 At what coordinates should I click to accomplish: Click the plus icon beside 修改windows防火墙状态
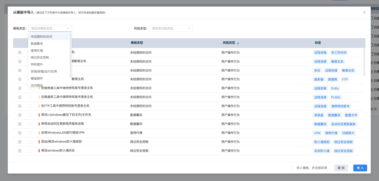click(x=20, y=151)
